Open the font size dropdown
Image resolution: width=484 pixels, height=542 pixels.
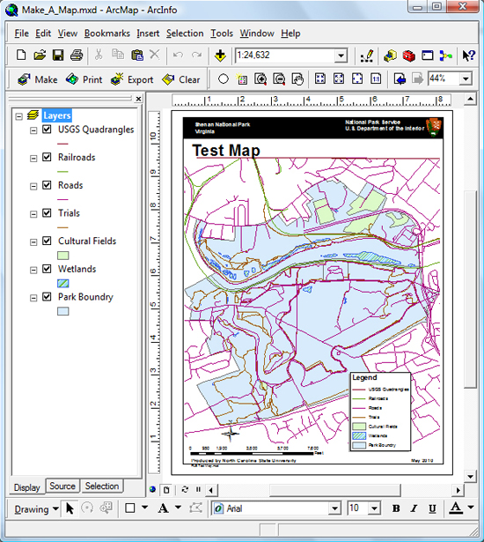[374, 509]
